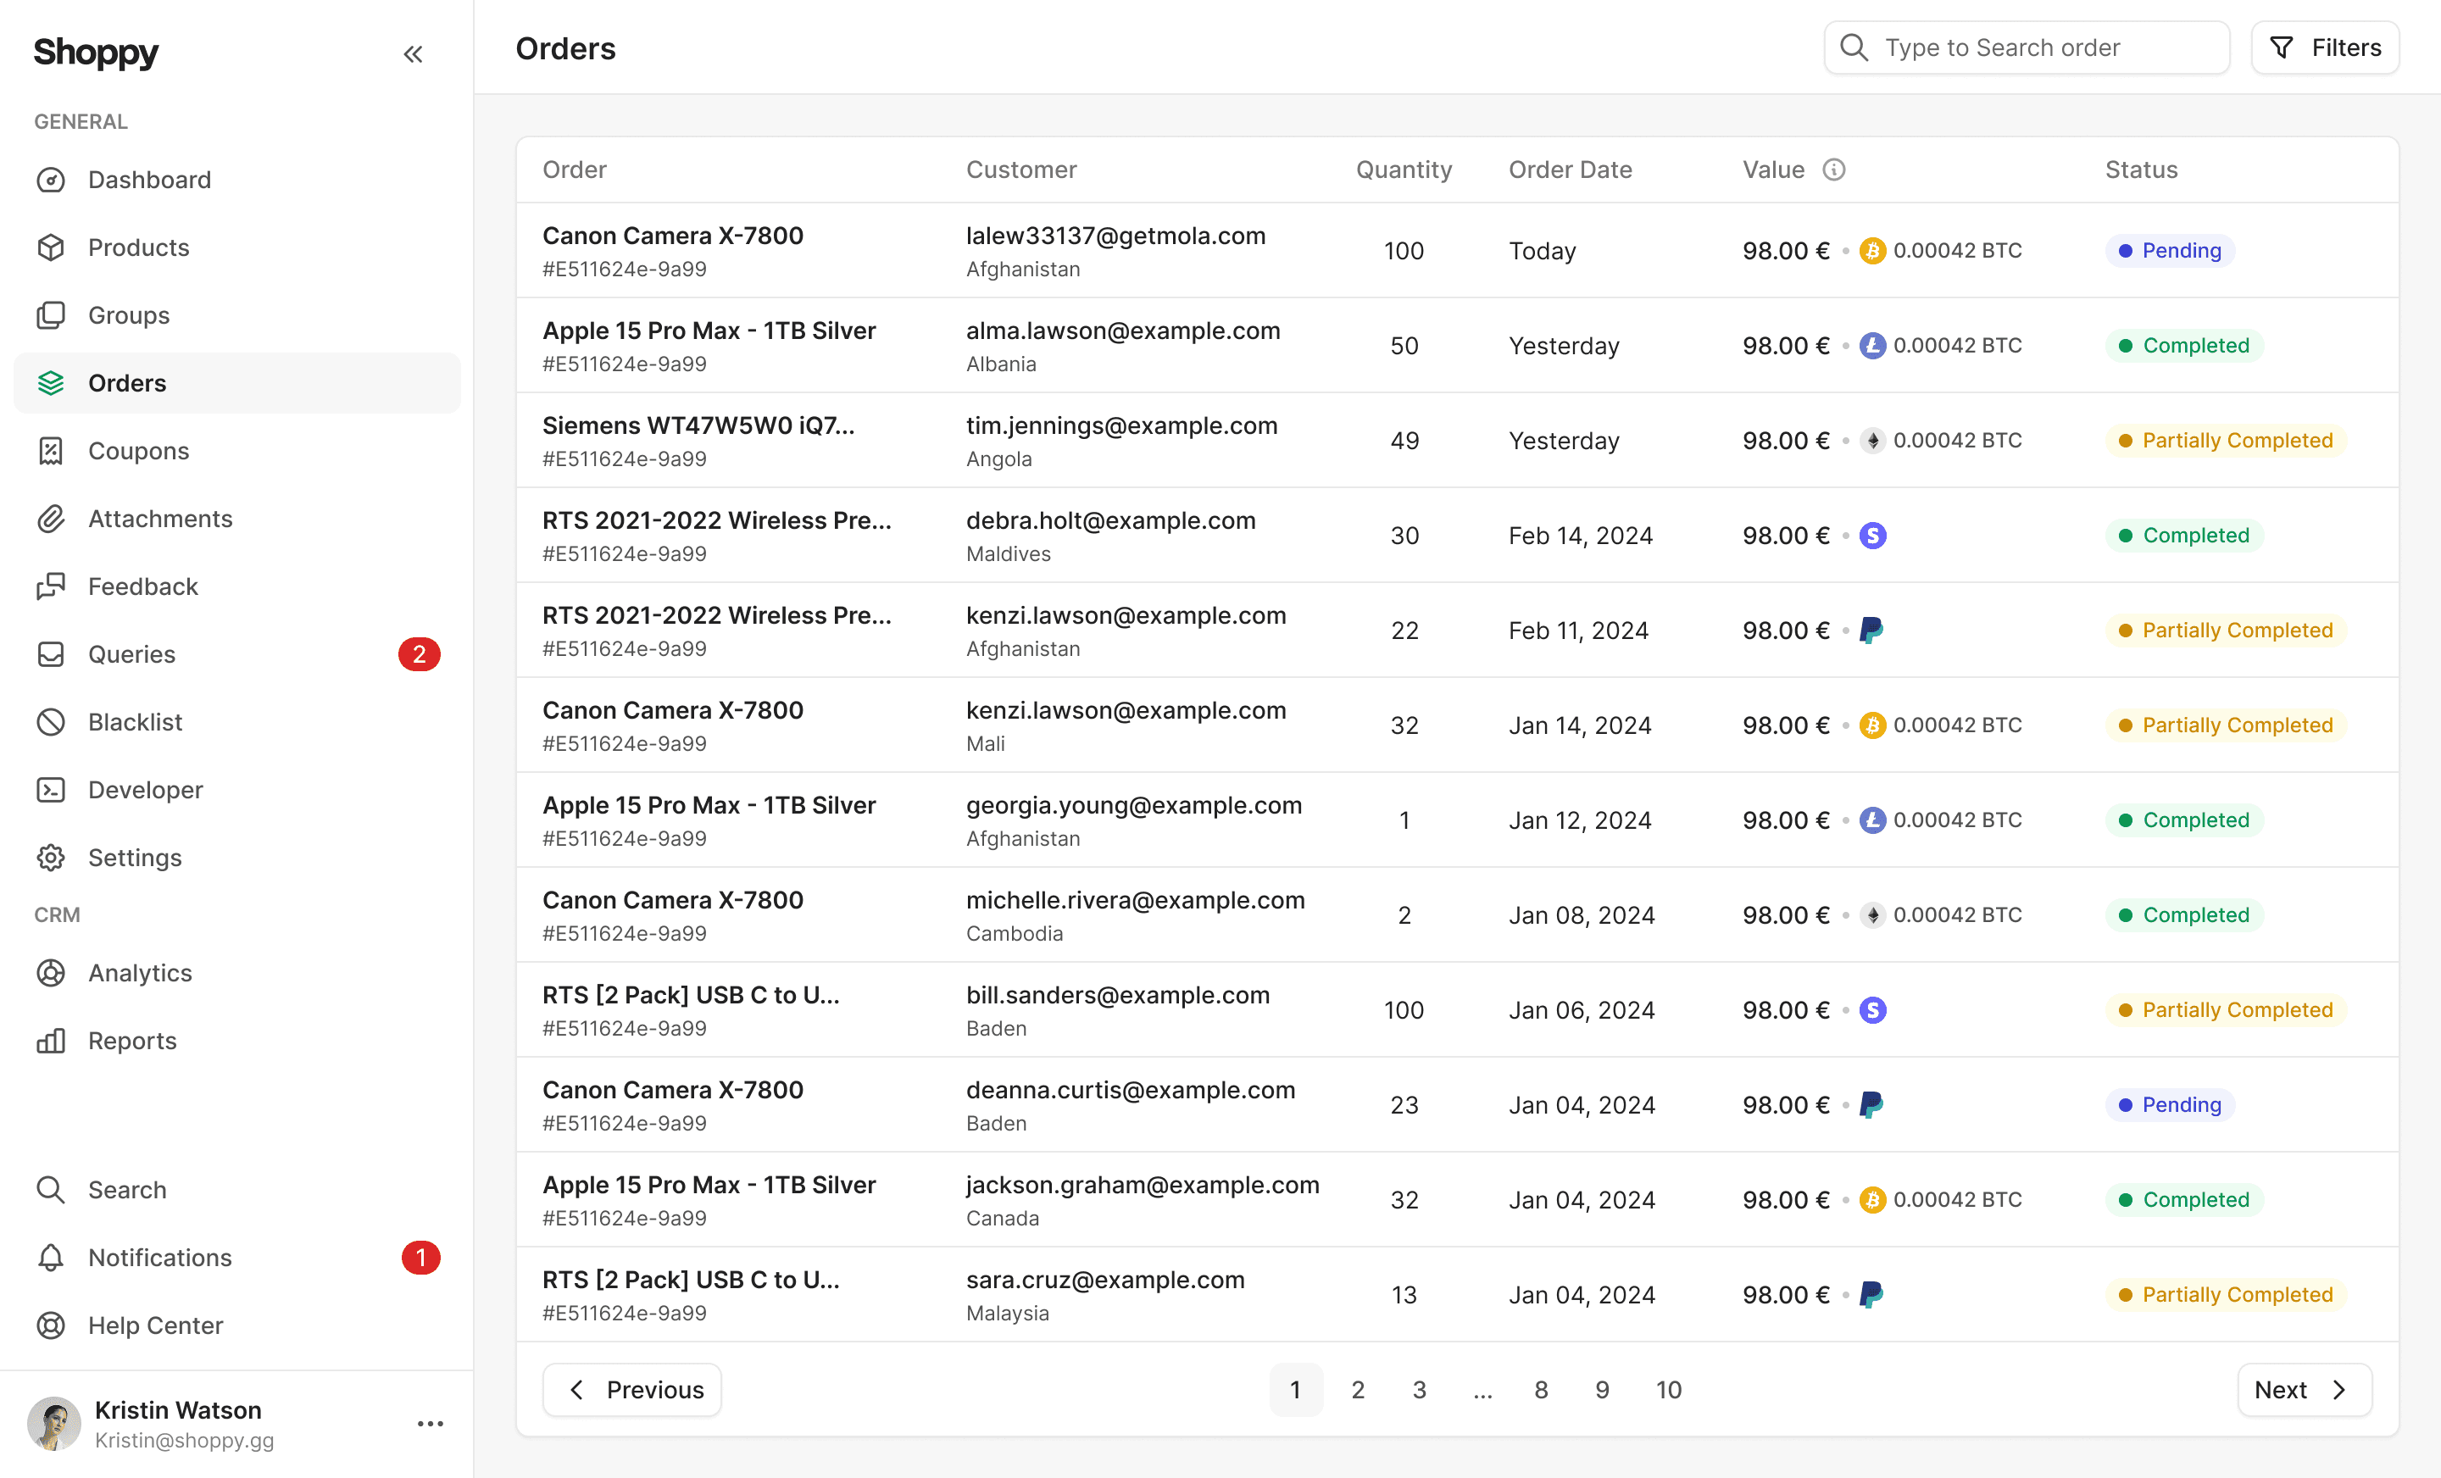Open the Filters dropdown
Image resolution: width=2441 pixels, height=1478 pixels.
tap(2324, 47)
